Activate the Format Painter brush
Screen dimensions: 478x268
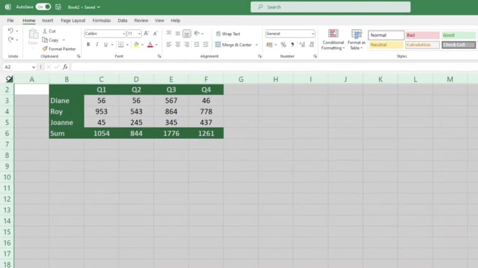point(45,49)
